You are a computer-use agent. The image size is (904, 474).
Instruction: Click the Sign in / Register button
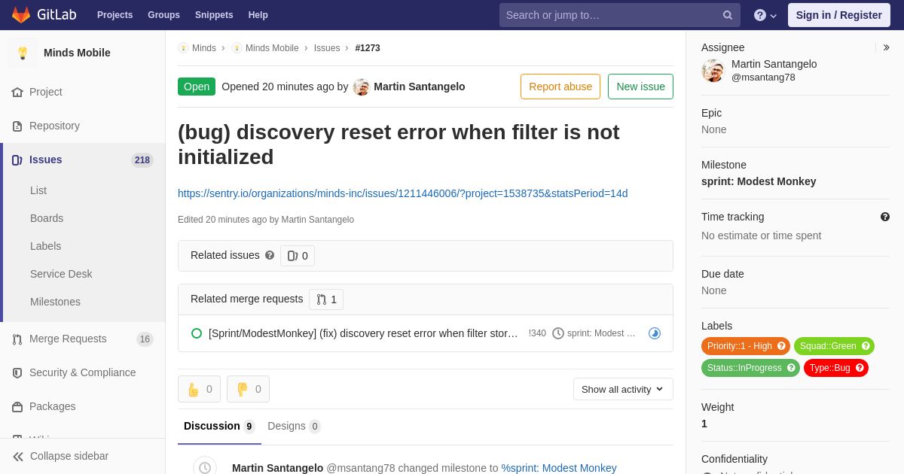(x=839, y=15)
